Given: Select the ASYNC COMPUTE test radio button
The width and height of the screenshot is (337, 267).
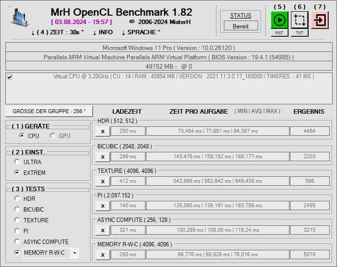Looking at the screenshot, I should tap(17, 242).
